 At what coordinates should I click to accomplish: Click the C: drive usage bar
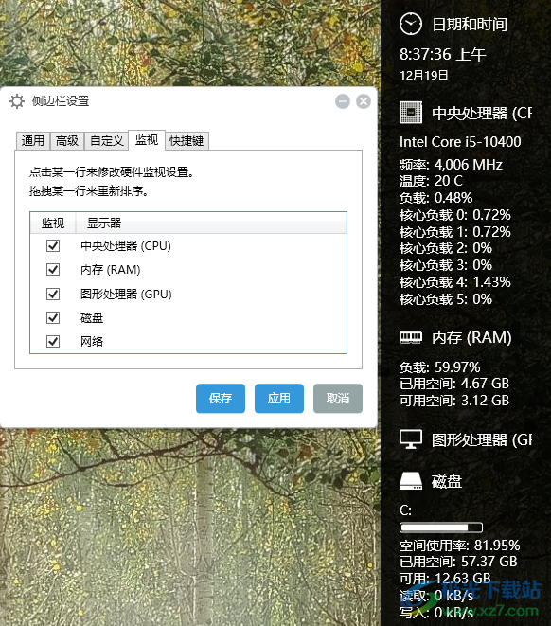pyautogui.click(x=441, y=528)
